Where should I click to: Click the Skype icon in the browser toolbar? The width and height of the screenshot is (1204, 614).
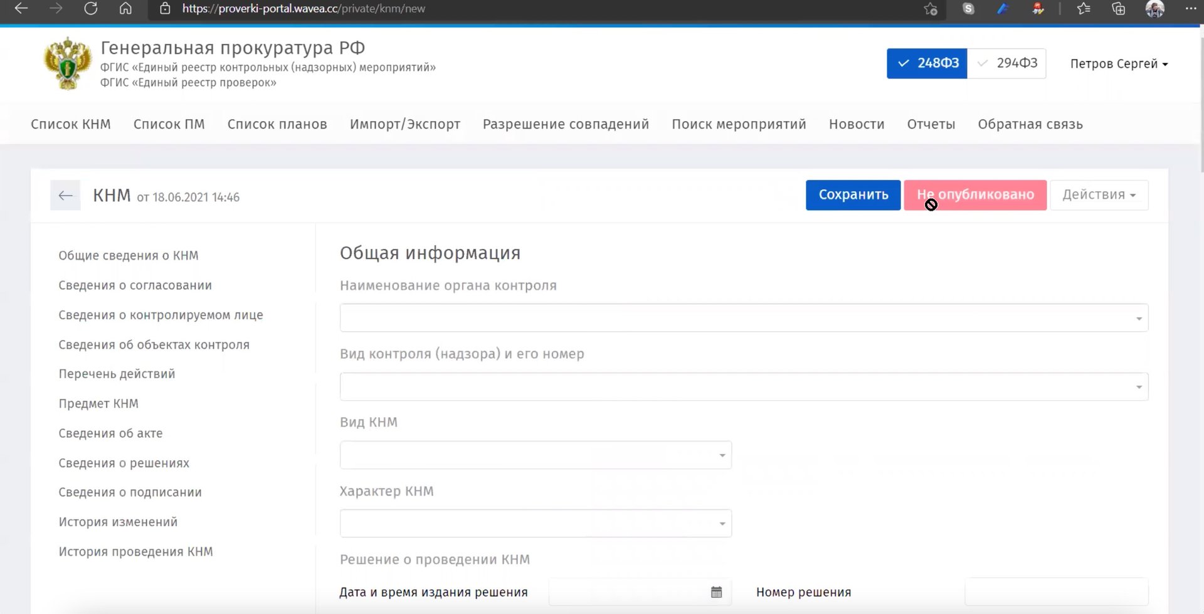click(968, 9)
